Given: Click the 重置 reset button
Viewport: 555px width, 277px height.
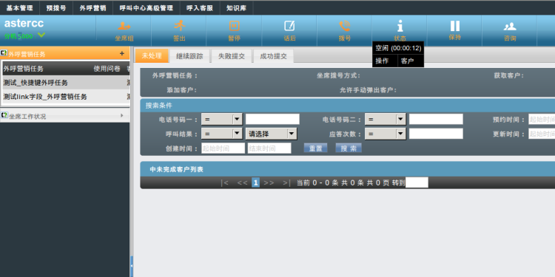Looking at the screenshot, I should pos(316,148).
